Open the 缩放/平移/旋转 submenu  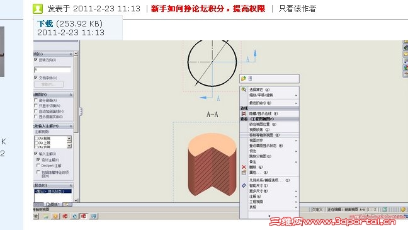tap(273, 95)
